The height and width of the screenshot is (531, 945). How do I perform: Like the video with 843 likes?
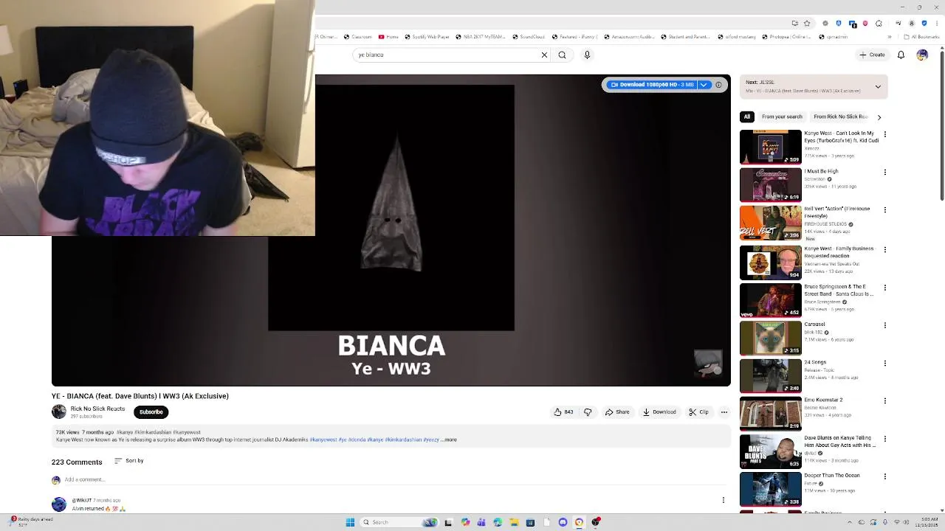click(x=564, y=412)
